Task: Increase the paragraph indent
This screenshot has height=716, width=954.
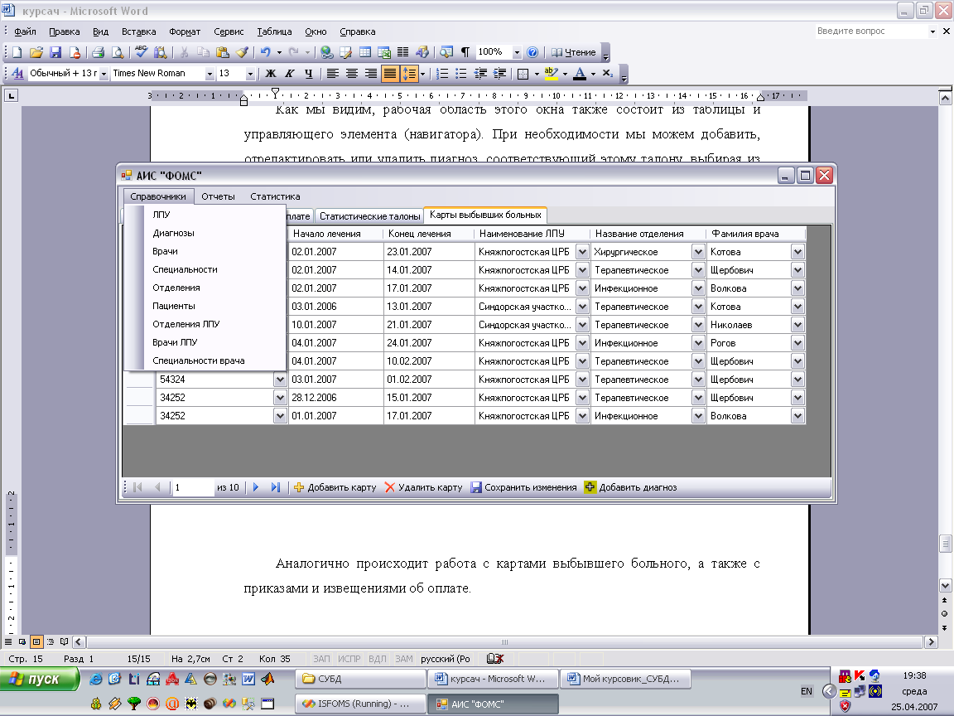Action: coord(499,74)
